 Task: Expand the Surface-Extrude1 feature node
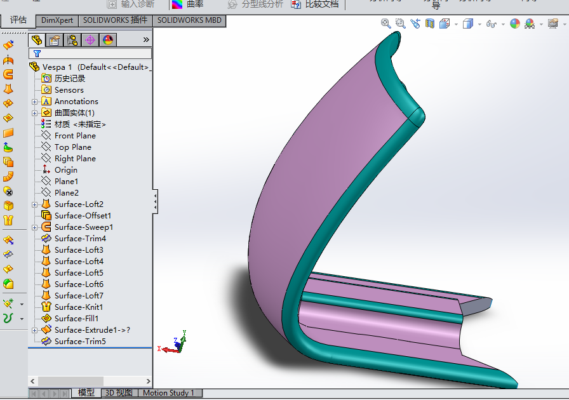point(34,330)
